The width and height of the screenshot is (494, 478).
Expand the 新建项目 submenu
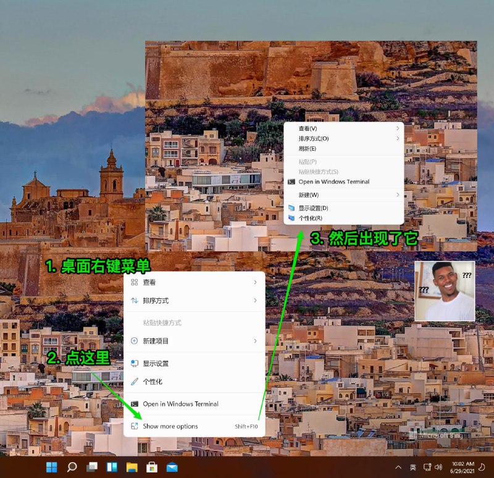[x=194, y=341]
